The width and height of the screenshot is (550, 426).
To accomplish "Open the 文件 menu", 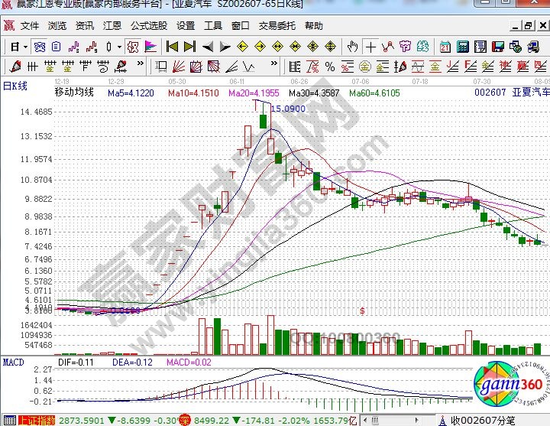I will pos(30,25).
